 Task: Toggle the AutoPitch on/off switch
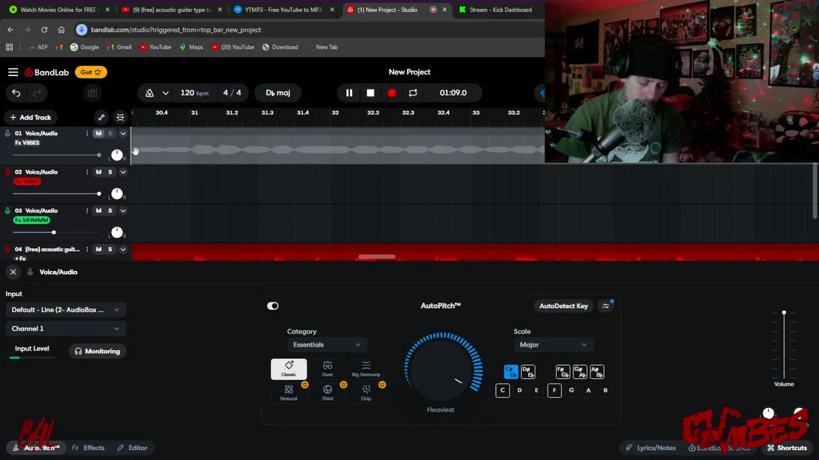[x=273, y=306]
